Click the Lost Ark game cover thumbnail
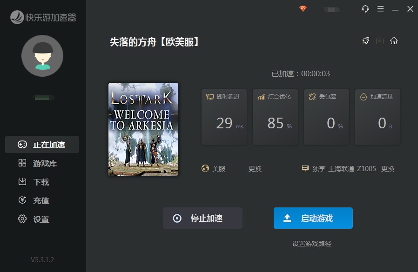This screenshot has width=418, height=272. (143, 129)
